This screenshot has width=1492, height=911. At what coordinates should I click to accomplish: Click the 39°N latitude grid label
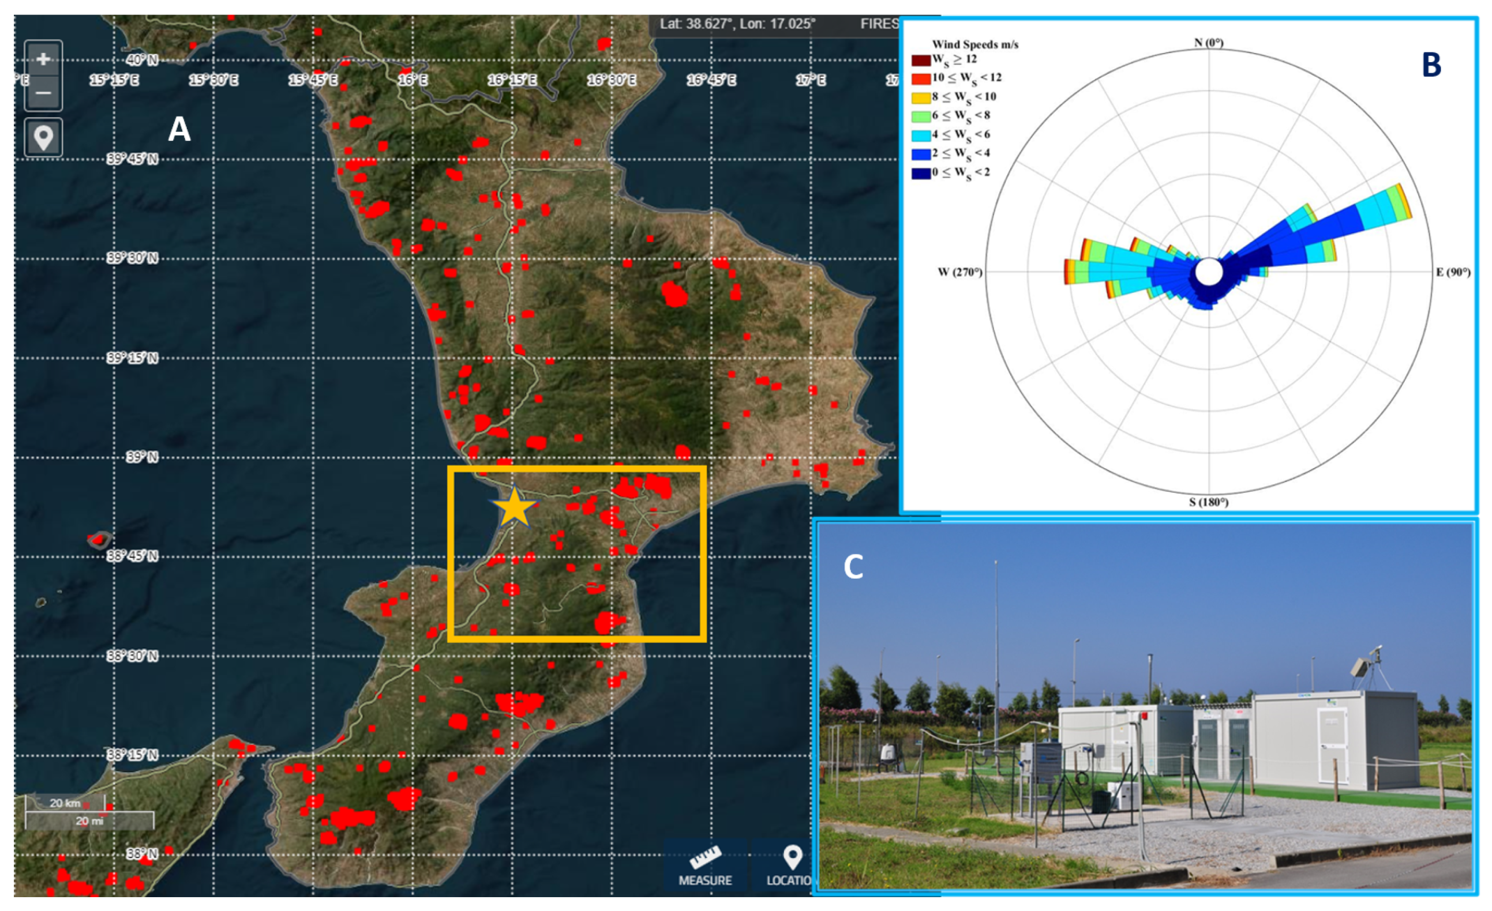point(143,457)
